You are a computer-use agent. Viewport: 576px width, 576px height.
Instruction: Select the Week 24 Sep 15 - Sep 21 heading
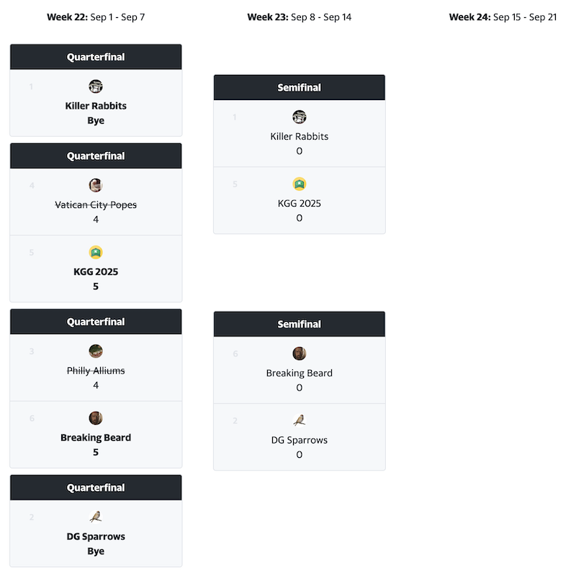(503, 17)
